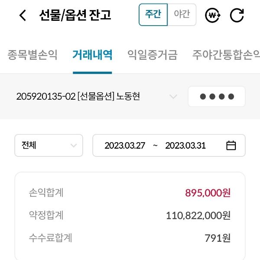Select the 거래내역 tab
Screen dimensions: 260x260
[x=92, y=55]
